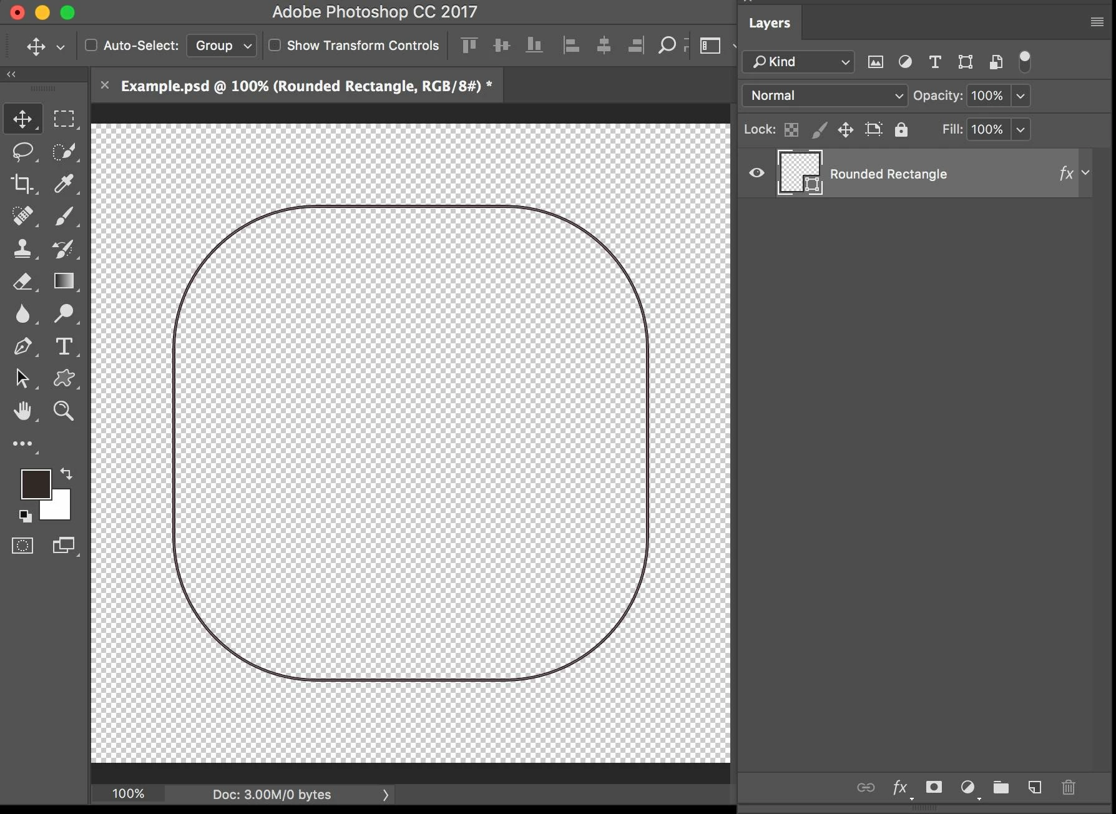Change the screen mode
The image size is (1116, 814).
point(64,546)
